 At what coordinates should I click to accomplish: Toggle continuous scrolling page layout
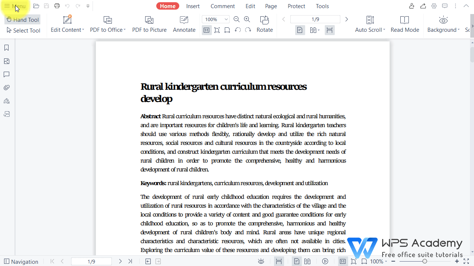coord(330,30)
